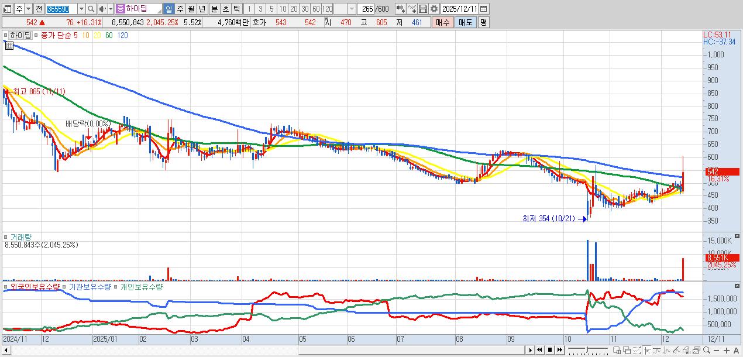
Task: Click the chart image capture icon
Action: point(696,351)
